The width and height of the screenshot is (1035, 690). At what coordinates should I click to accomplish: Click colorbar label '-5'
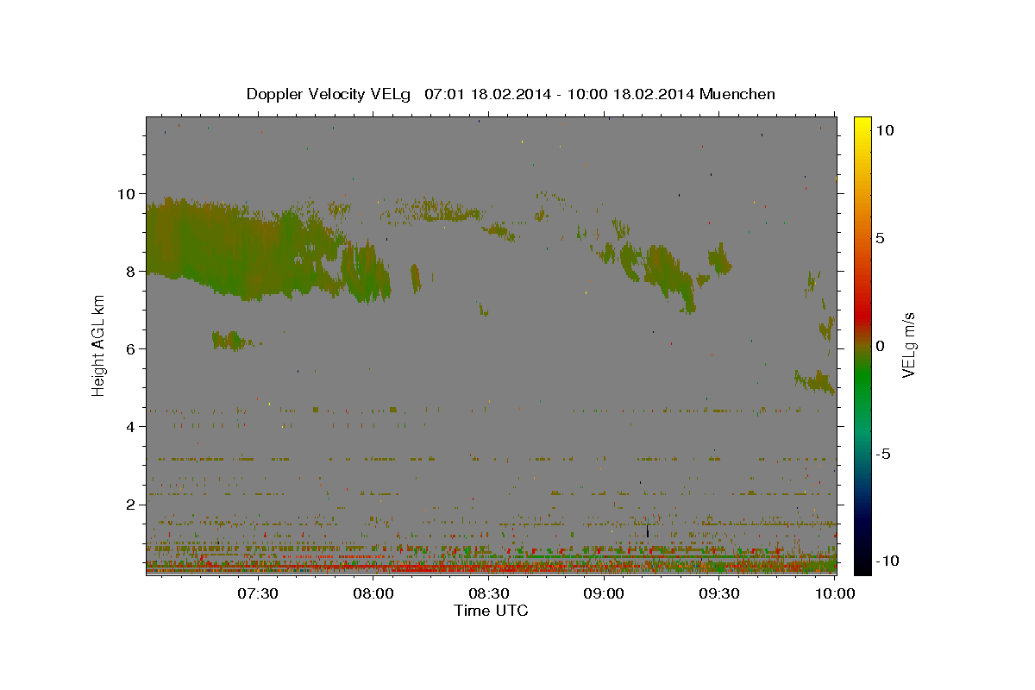(884, 454)
